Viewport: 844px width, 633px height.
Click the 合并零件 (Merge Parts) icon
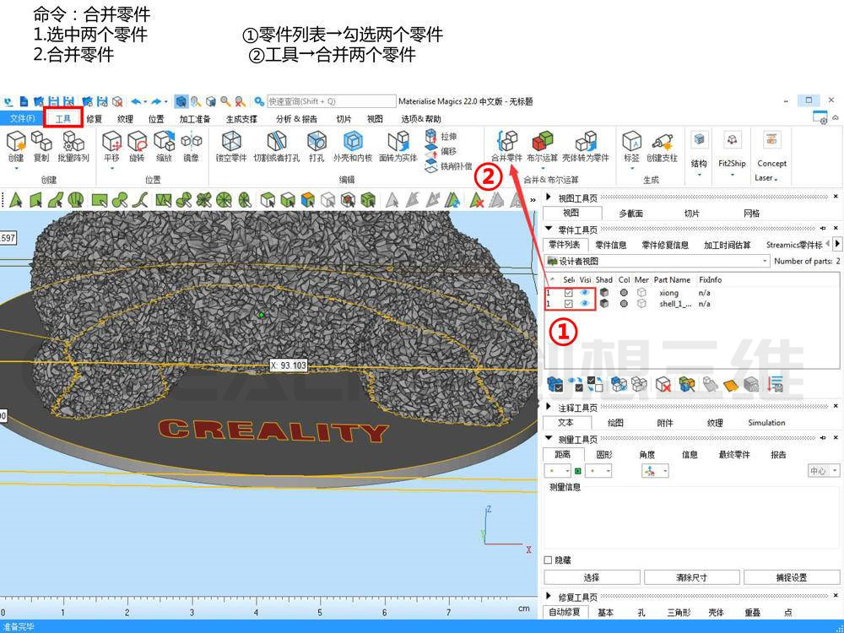tap(506, 141)
